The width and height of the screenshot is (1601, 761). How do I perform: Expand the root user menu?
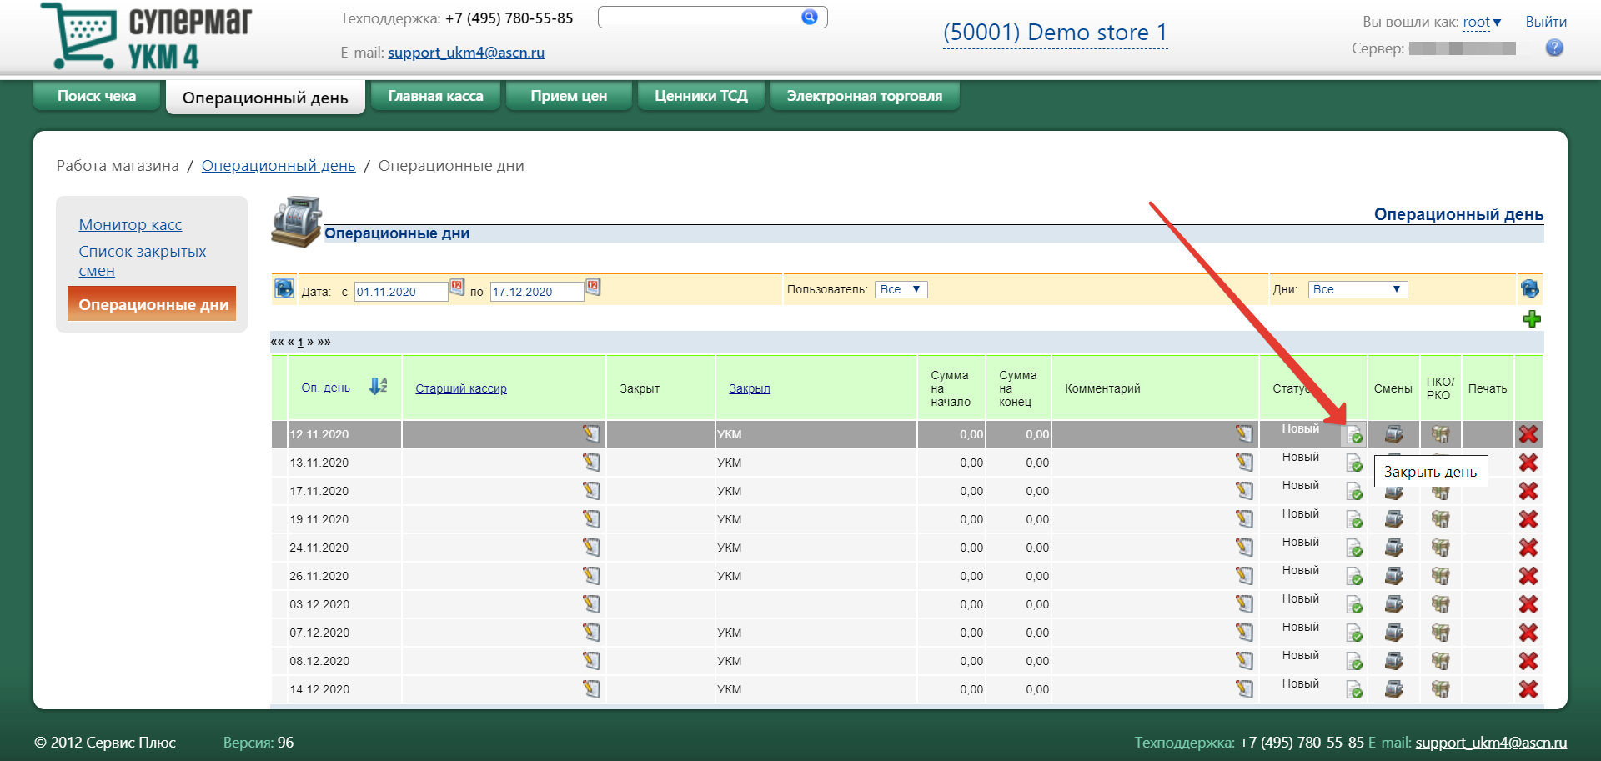1482,23
